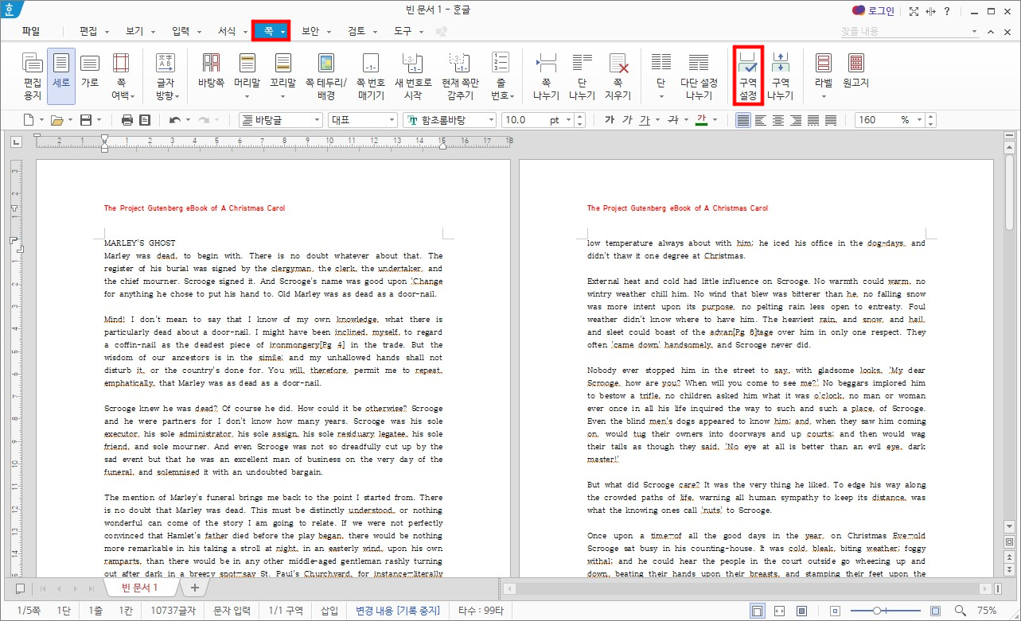Open the 함초롬바탕 font dropdown
Screen dimensions: 1021x621
(450, 120)
